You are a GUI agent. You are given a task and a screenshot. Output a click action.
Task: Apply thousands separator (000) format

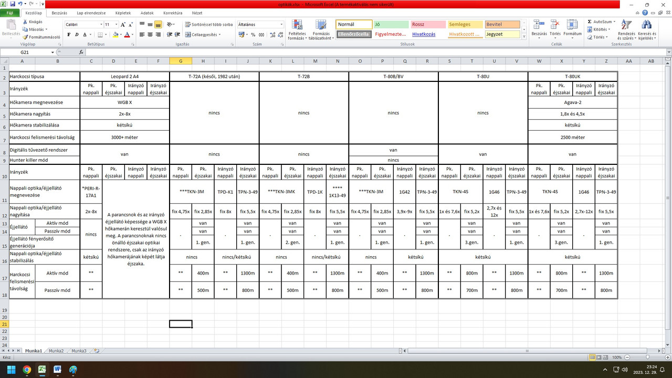[x=261, y=35]
